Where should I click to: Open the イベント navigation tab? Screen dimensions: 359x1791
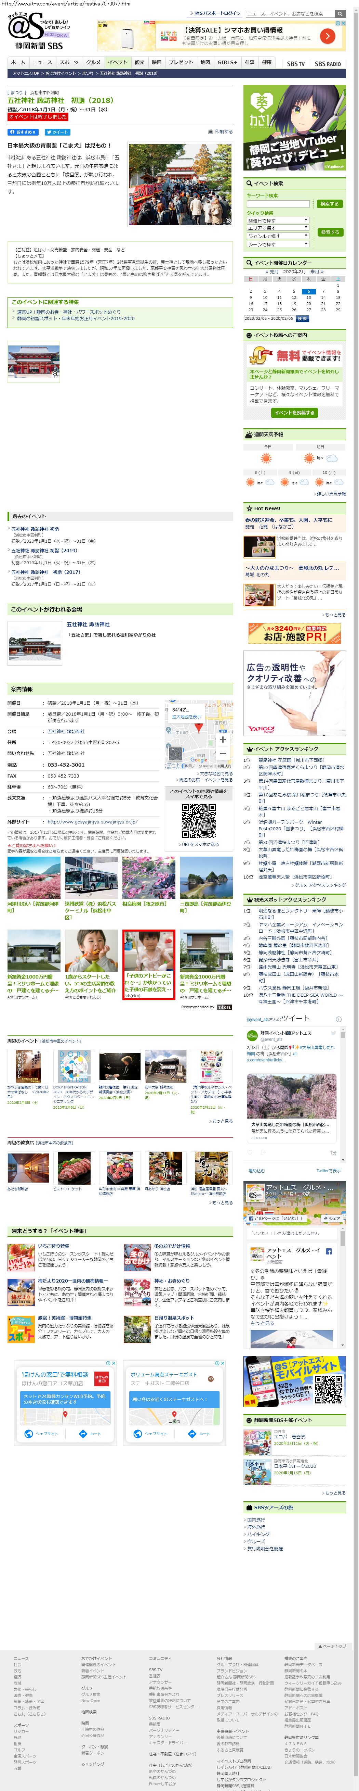[117, 62]
